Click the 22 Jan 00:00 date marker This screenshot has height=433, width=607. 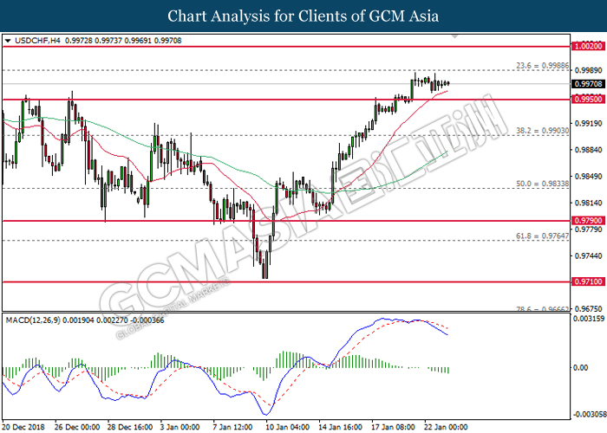click(x=446, y=427)
